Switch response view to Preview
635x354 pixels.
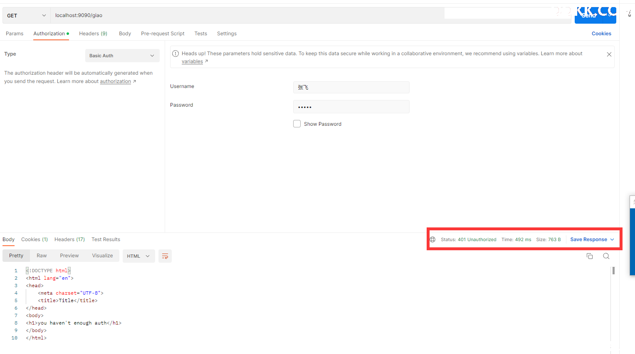tap(69, 256)
